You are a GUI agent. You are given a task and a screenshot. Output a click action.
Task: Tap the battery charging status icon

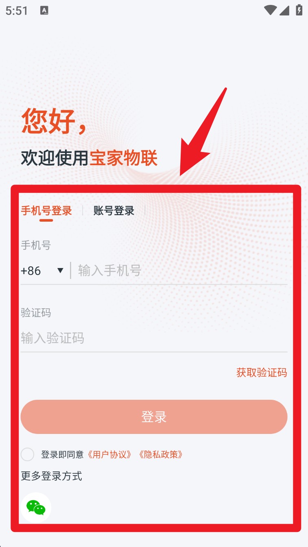[x=299, y=10]
